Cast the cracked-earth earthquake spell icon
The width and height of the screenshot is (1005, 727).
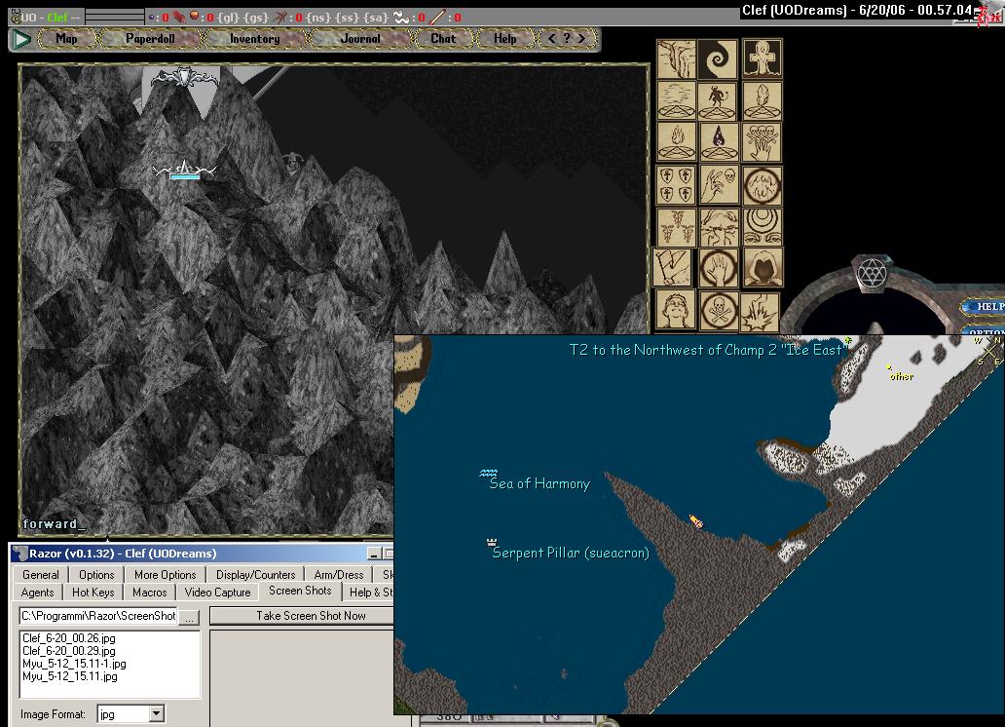pyautogui.click(x=676, y=59)
